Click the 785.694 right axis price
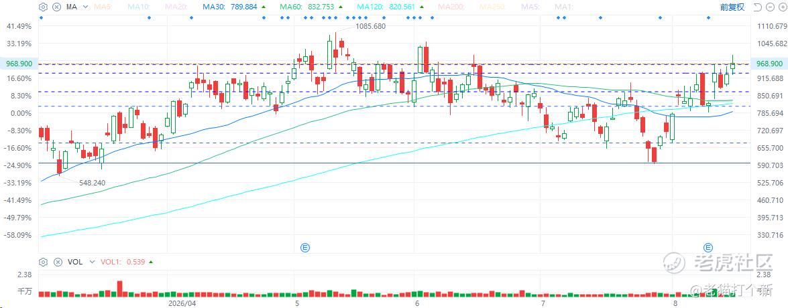This screenshot has width=788, height=308. coord(771,113)
